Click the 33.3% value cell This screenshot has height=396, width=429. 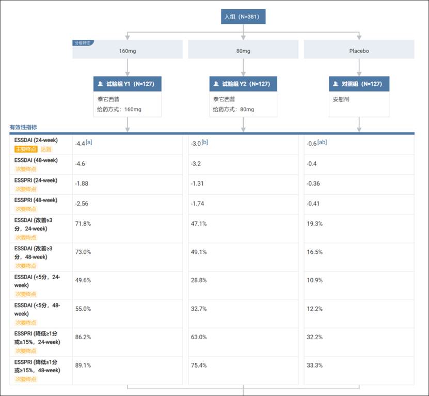click(x=359, y=371)
